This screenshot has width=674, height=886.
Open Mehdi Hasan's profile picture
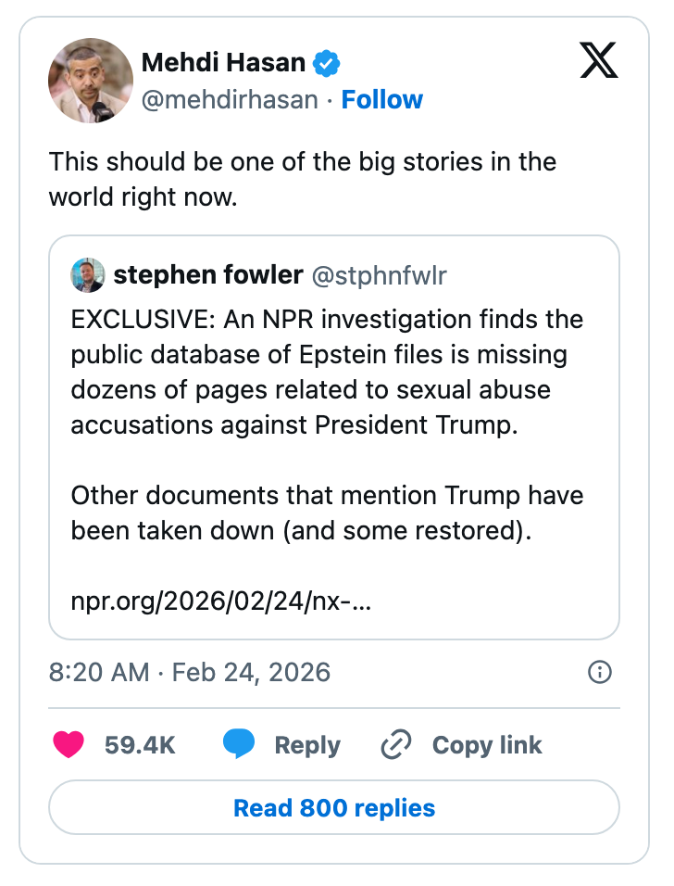coord(91,81)
